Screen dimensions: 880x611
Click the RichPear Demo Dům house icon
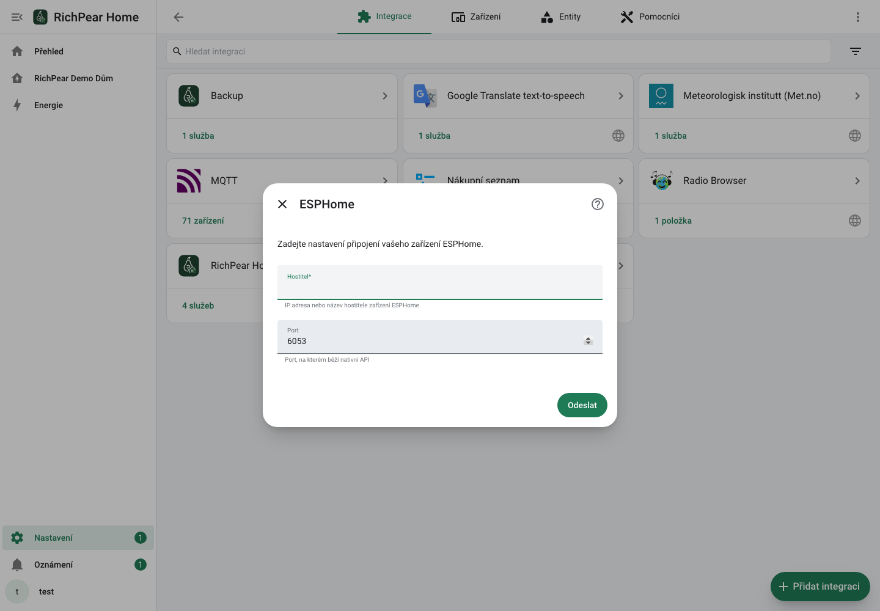(x=17, y=78)
